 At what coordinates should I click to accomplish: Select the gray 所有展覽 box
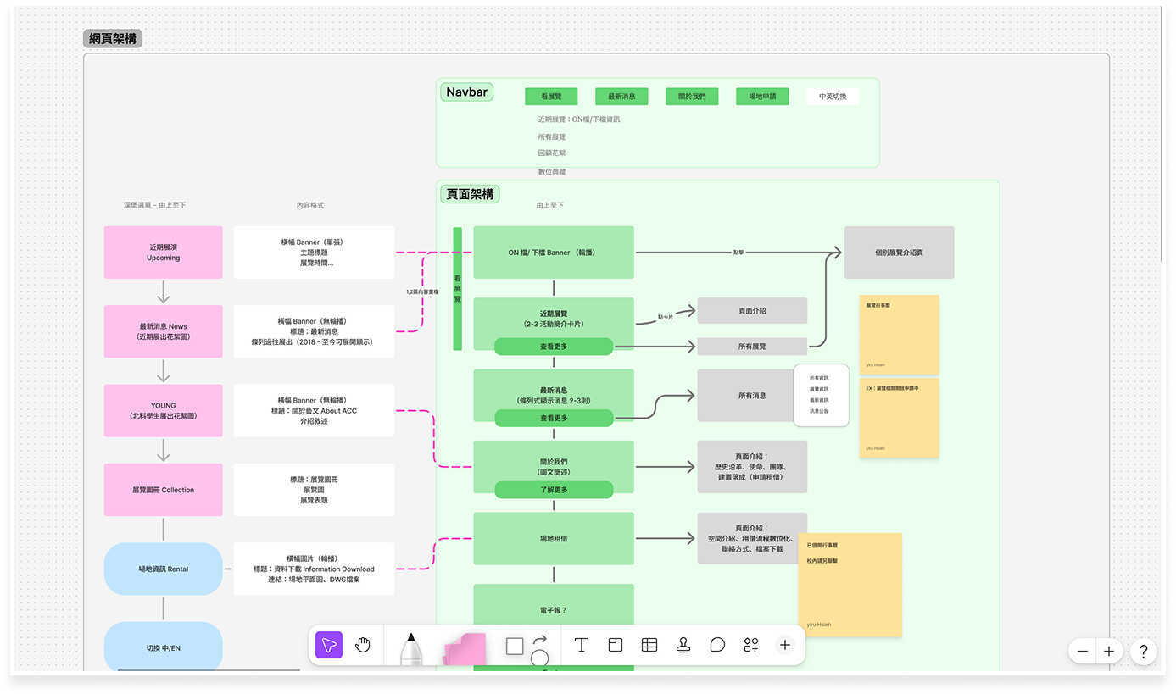tap(752, 346)
